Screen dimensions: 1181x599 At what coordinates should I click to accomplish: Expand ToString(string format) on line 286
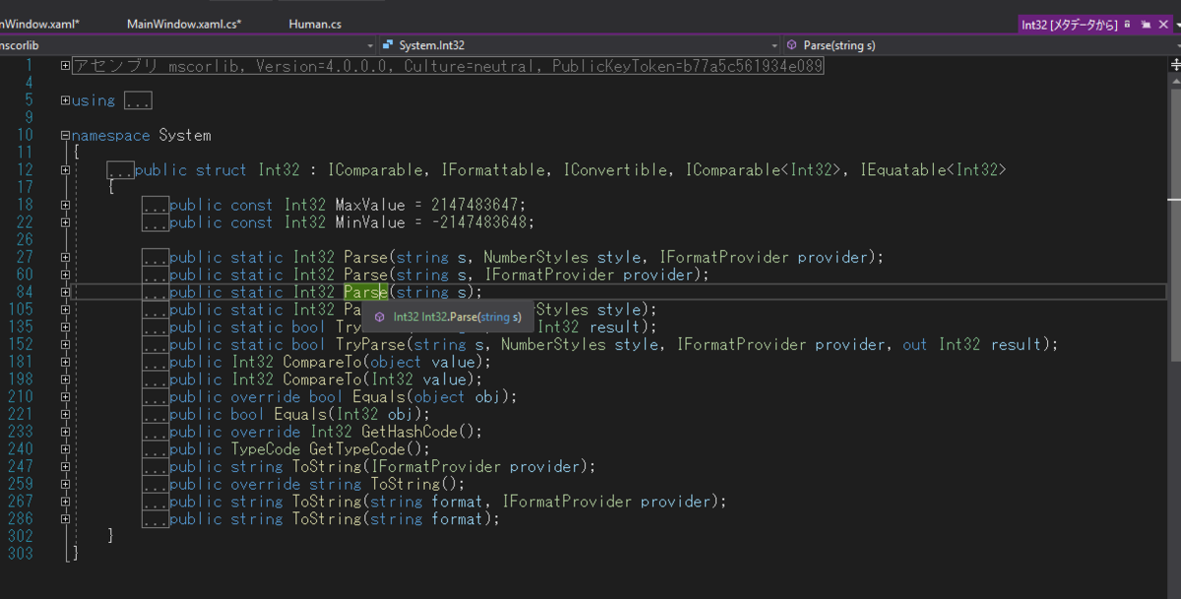point(65,518)
